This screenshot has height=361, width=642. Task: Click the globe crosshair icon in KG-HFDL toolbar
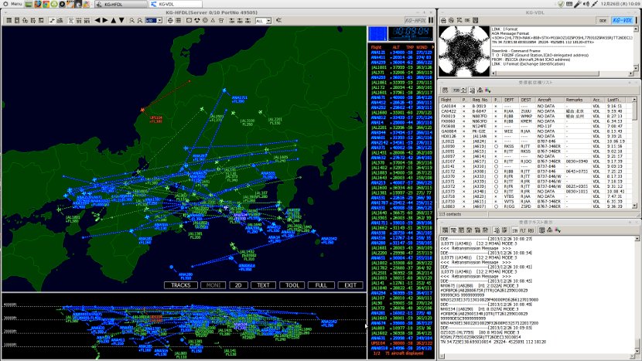[170, 20]
